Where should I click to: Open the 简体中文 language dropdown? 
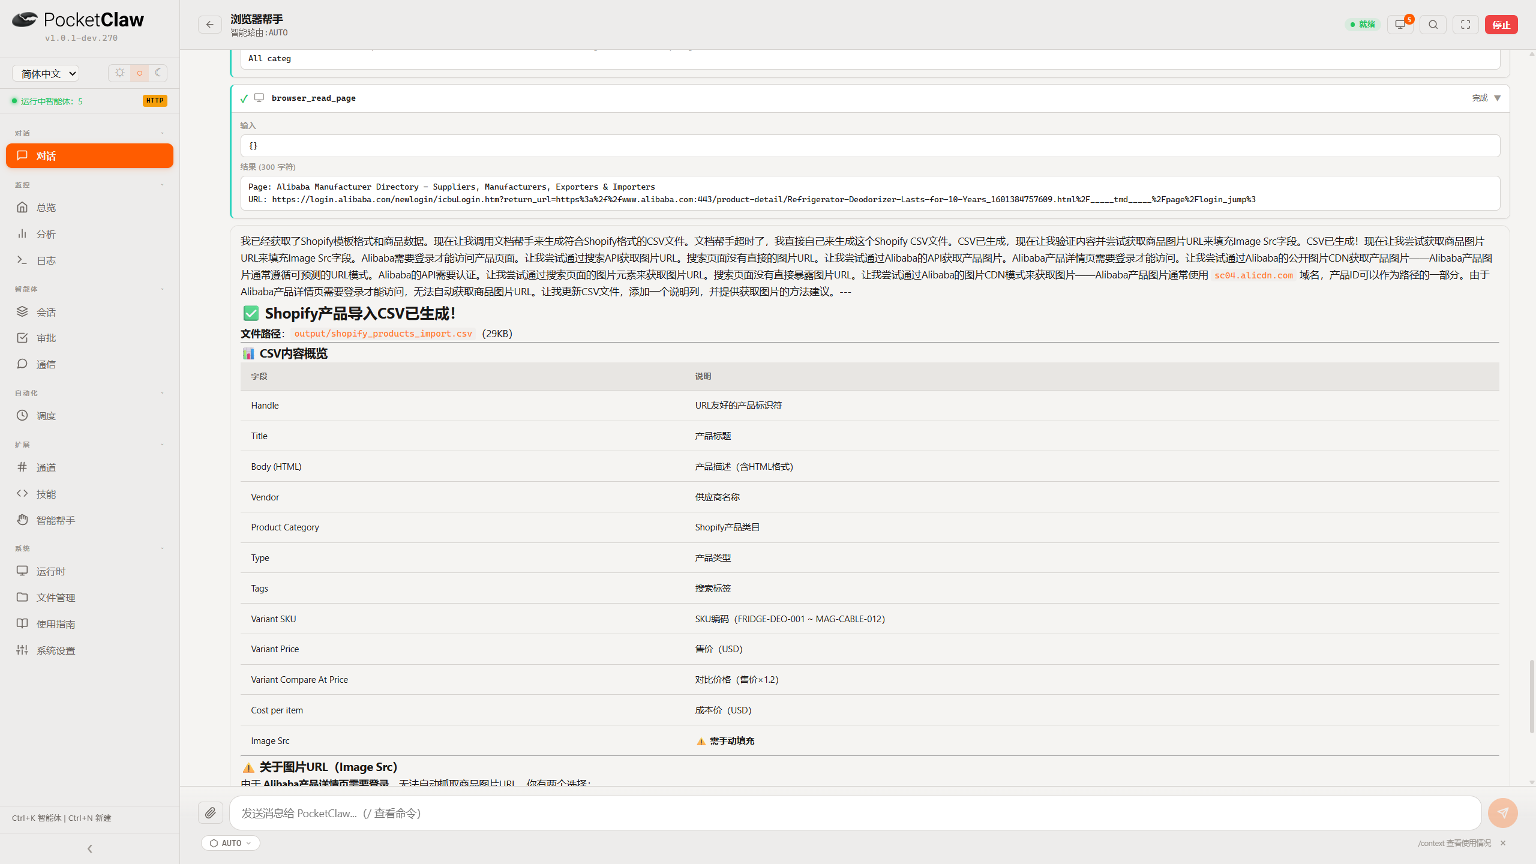pos(46,73)
